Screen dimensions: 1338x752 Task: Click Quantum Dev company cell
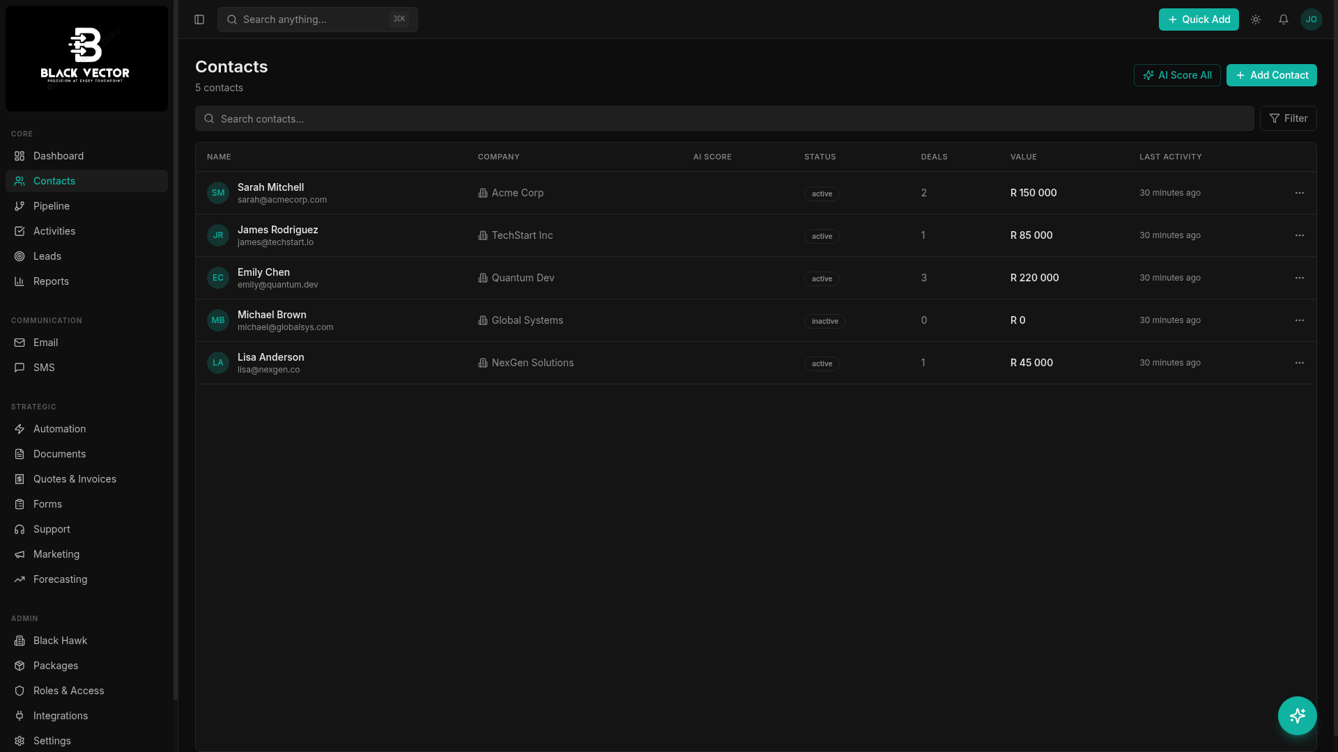tap(516, 278)
